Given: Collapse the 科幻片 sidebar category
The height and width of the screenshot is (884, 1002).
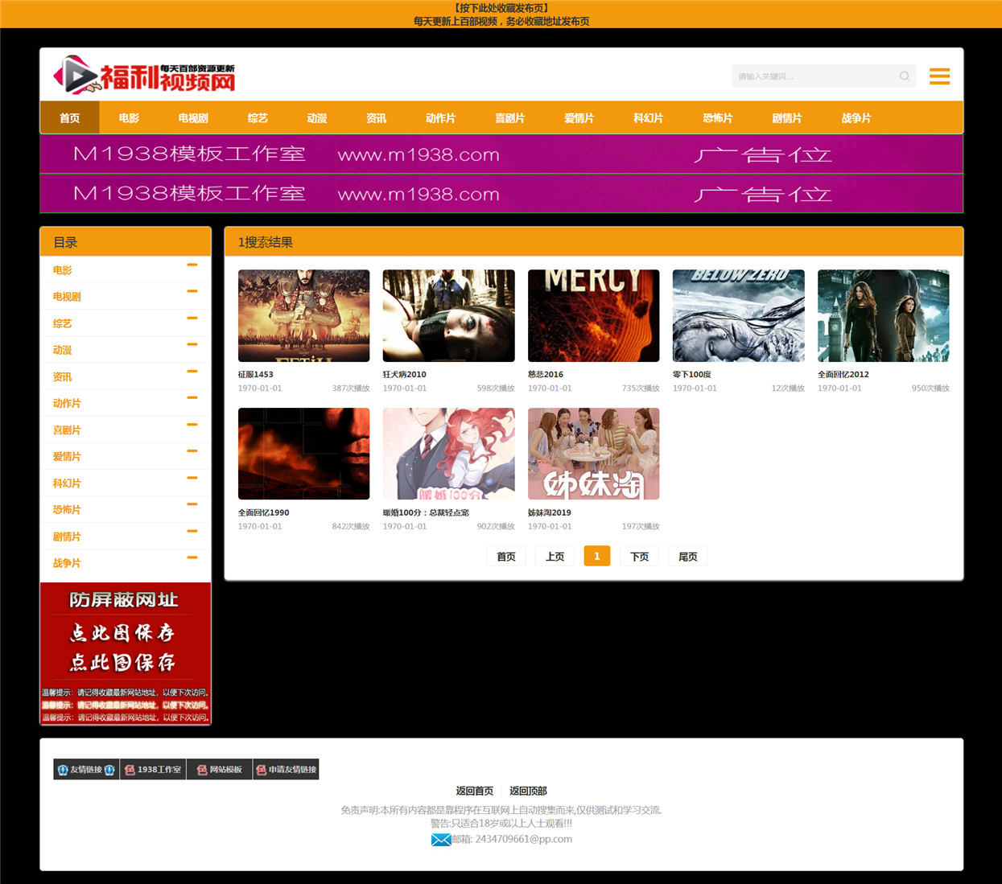Looking at the screenshot, I should [192, 478].
